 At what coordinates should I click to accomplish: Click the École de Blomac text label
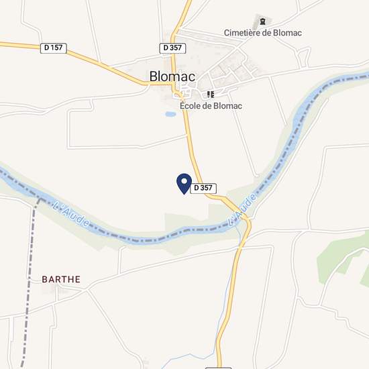211,106
